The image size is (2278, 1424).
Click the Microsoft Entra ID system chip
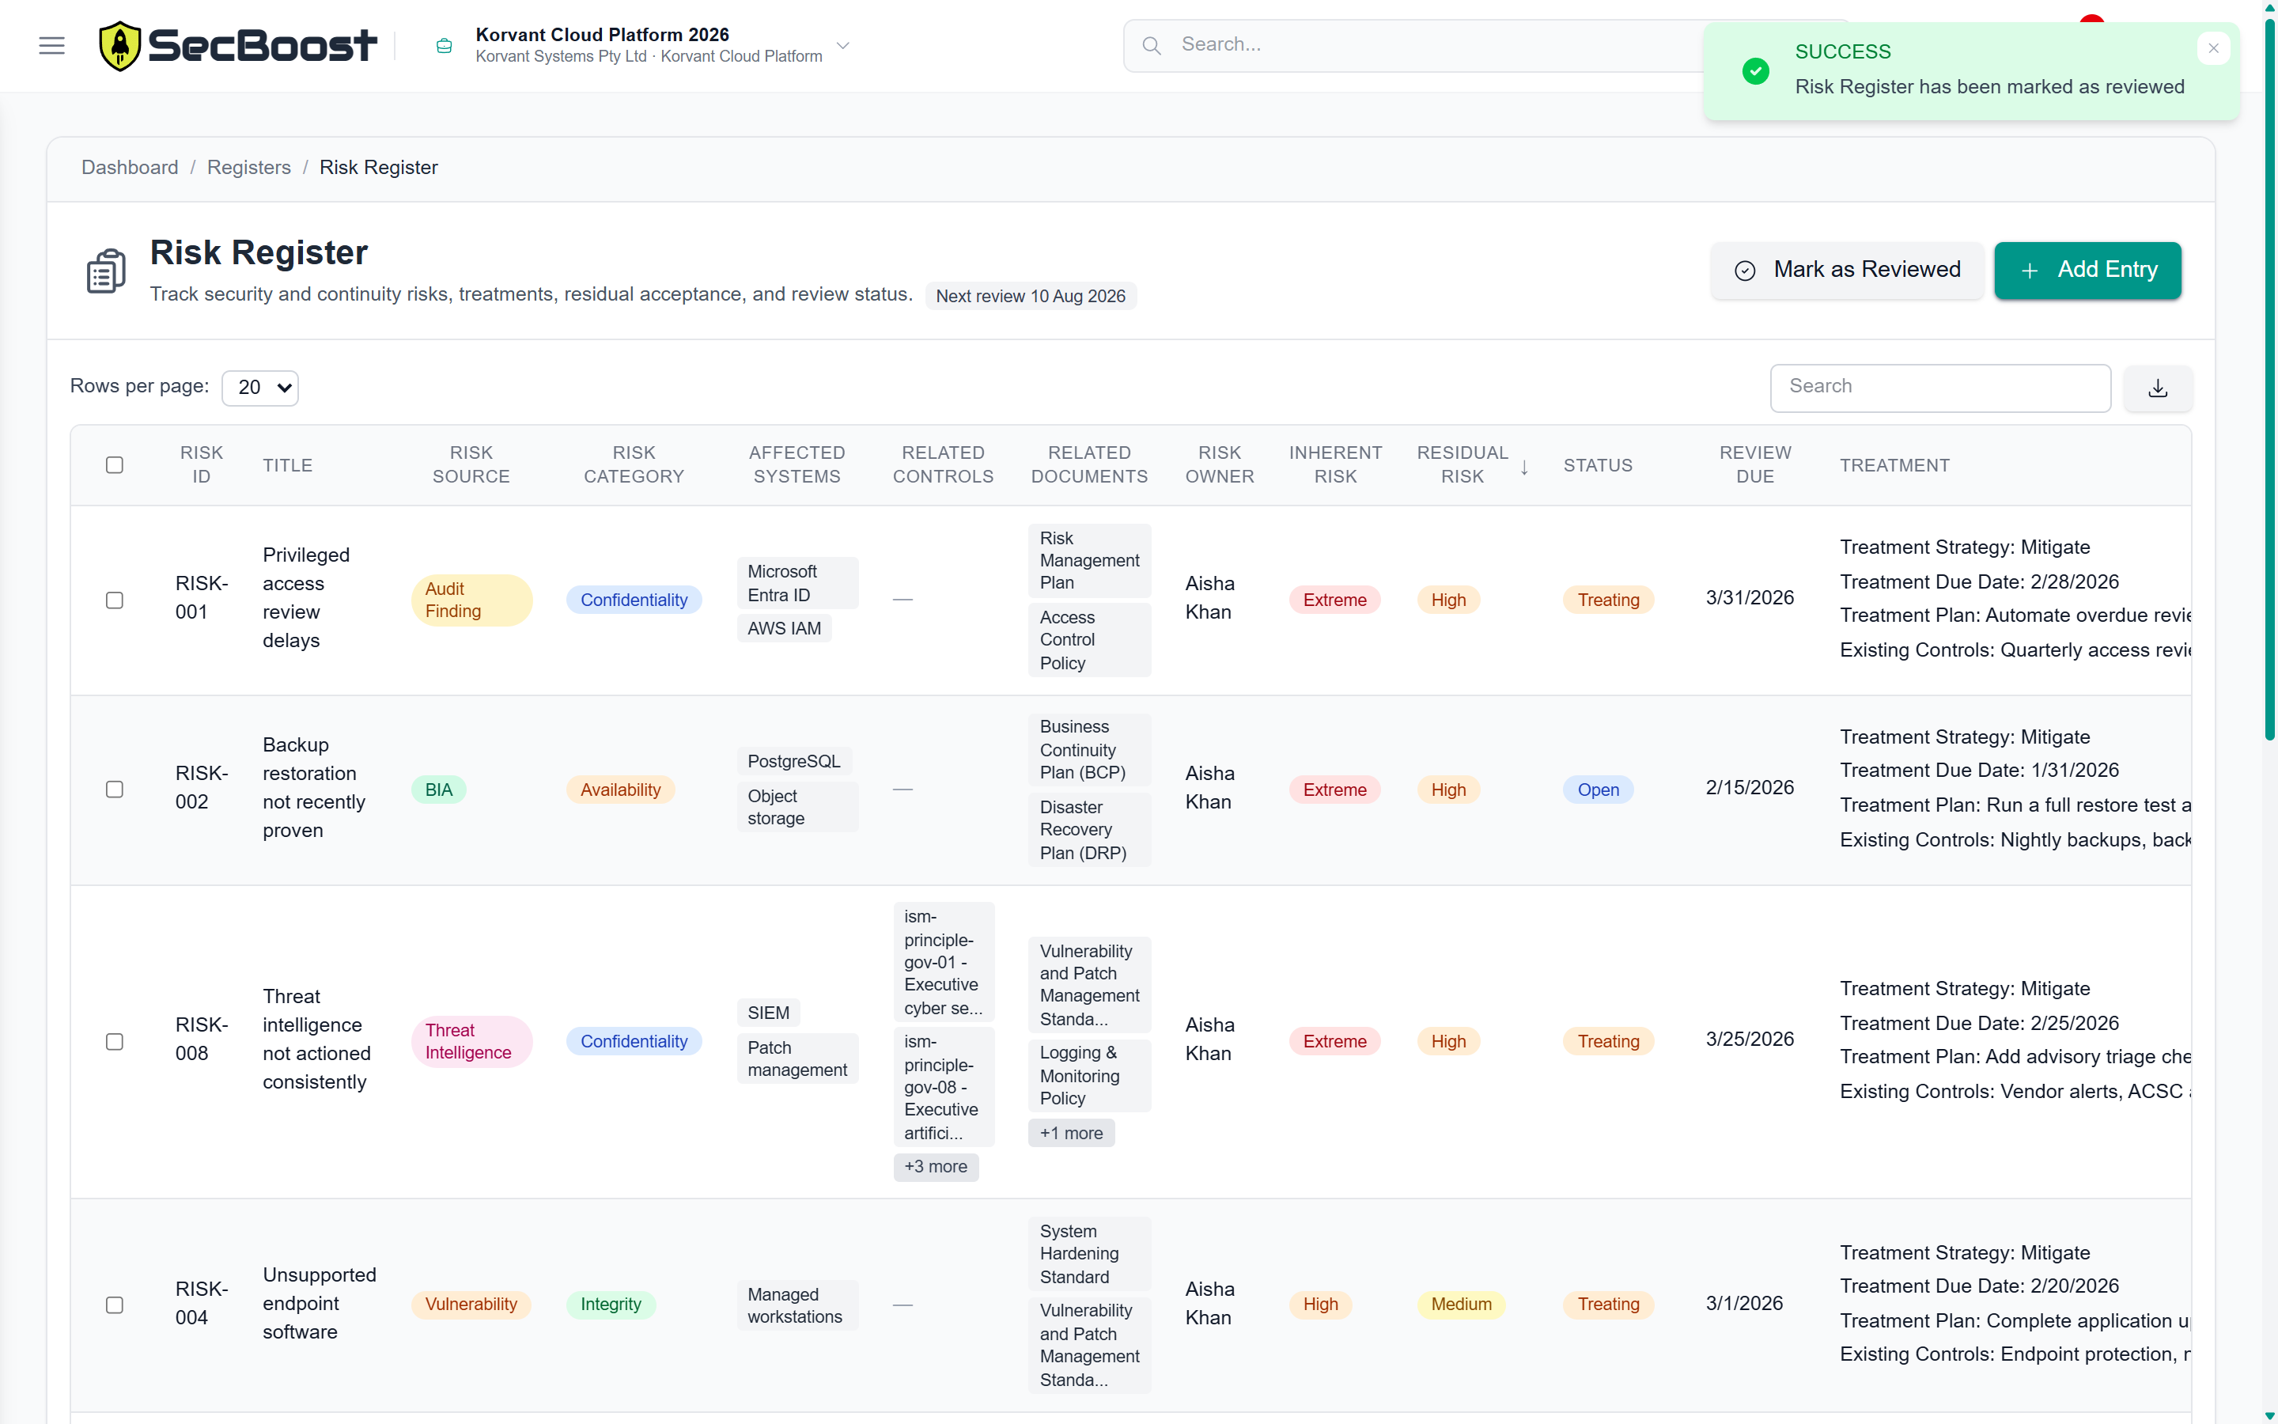pos(797,583)
